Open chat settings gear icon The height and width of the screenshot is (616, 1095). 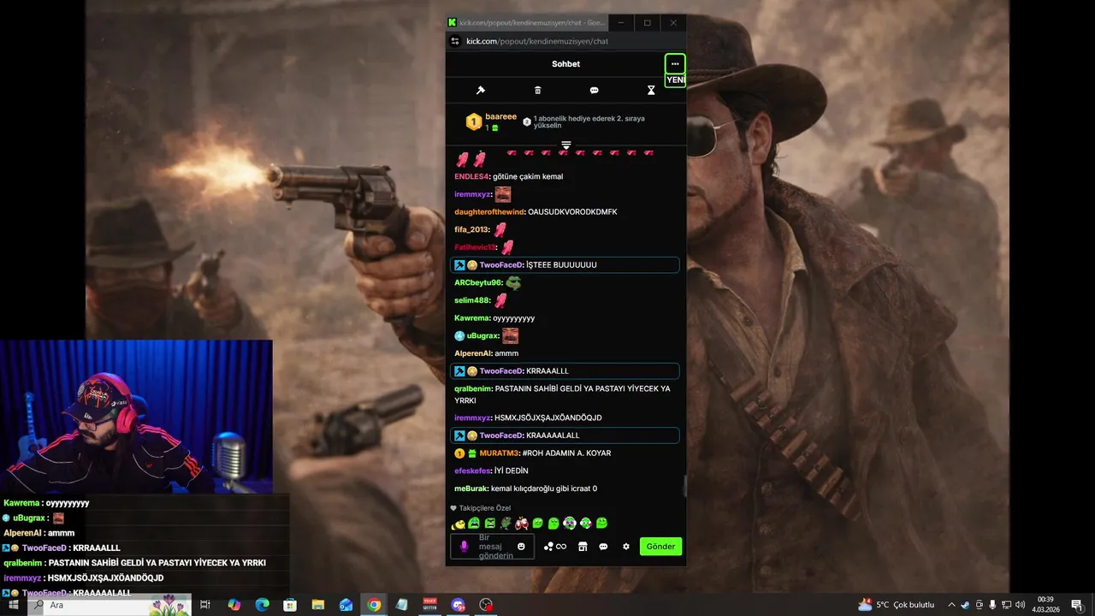coord(626,547)
